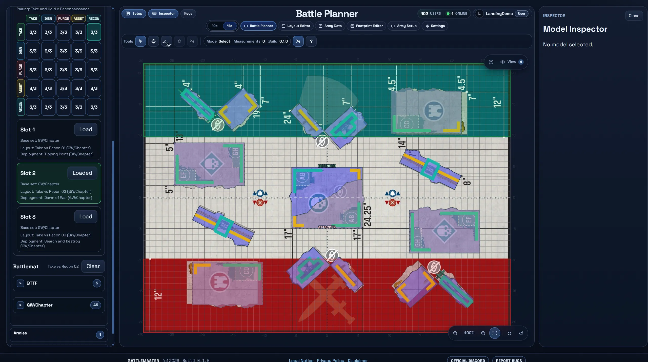This screenshot has height=362, width=648.
Task: Click the 102 USERS counter
Action: (x=431, y=14)
